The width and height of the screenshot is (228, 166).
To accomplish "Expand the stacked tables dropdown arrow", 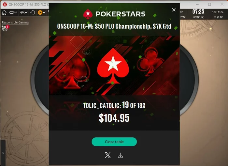I will [26, 12].
